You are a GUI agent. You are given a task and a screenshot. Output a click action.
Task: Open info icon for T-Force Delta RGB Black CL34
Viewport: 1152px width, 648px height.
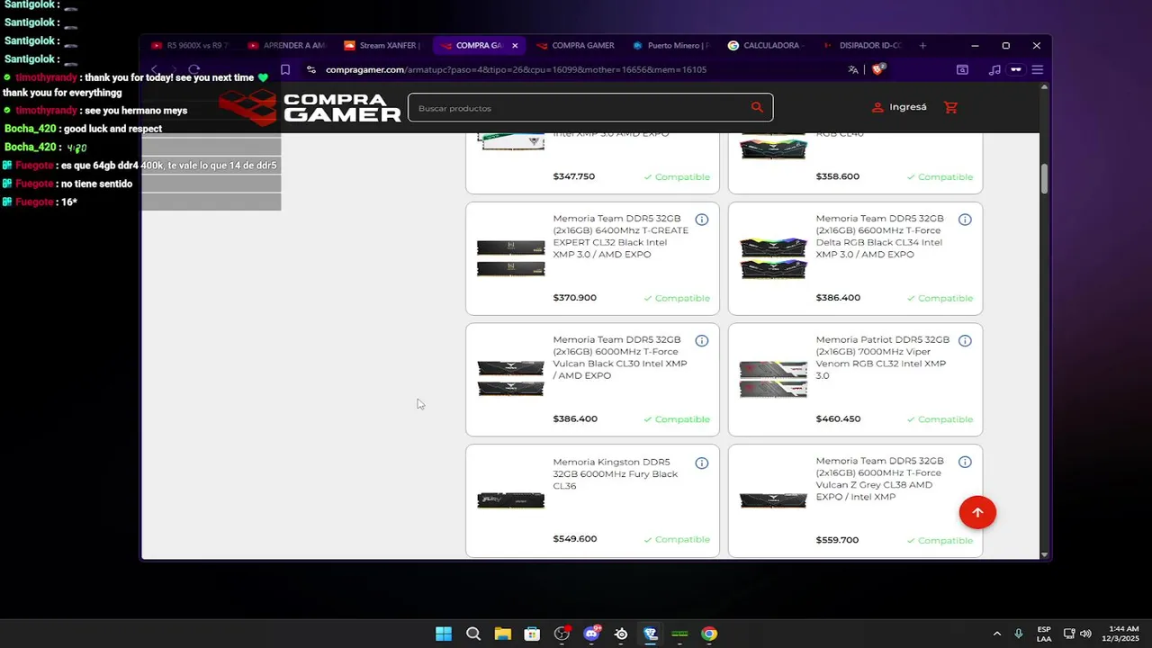965,220
